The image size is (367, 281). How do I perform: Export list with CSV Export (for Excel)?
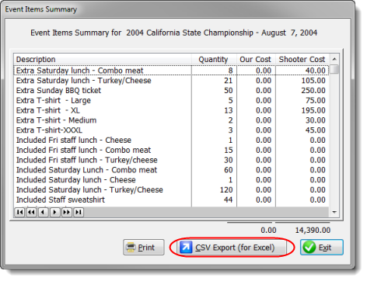click(x=232, y=248)
